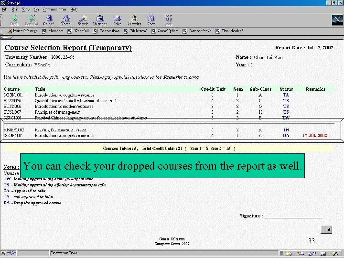Image resolution: width=344 pixels, height=258 pixels.
Task: Open the Instant Message bookmark
Action: coord(22,31)
